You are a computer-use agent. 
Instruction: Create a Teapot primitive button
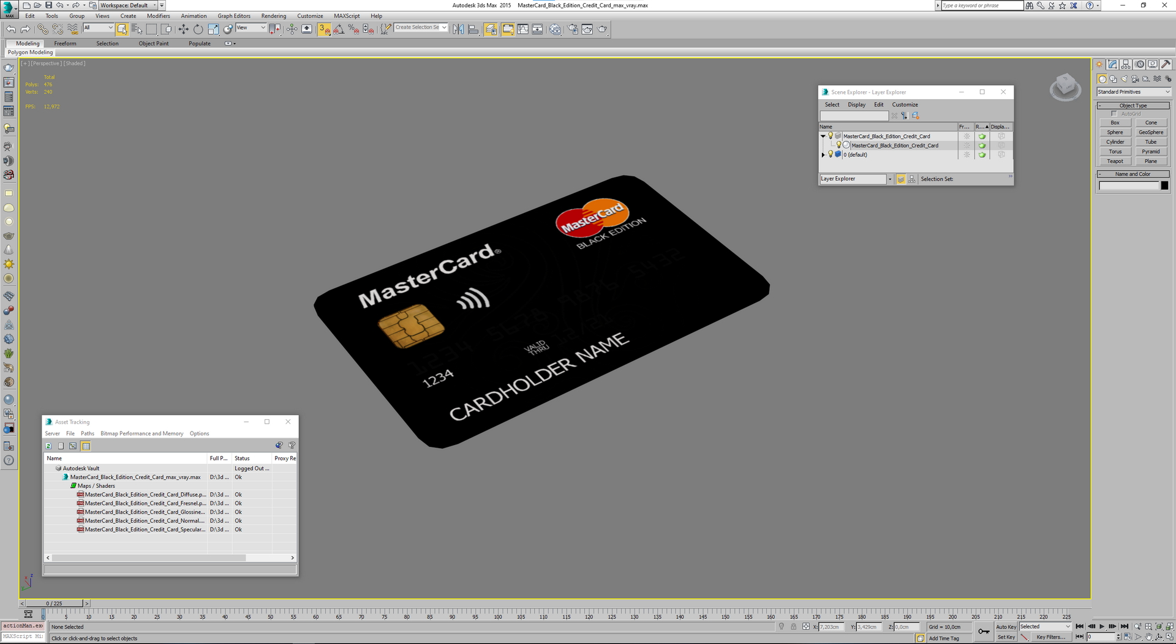(1115, 161)
